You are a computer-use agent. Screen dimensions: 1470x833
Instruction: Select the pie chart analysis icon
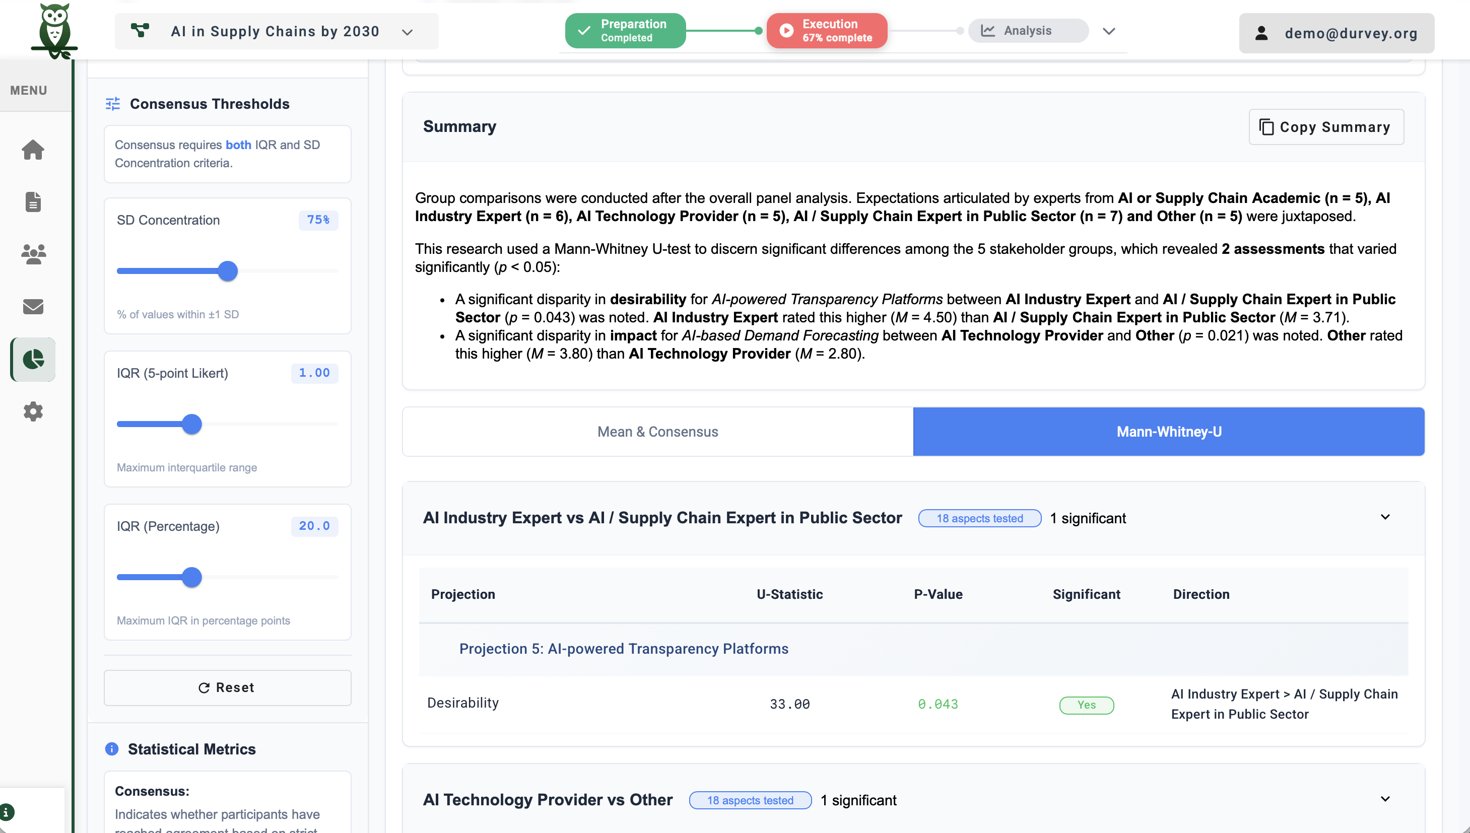tap(33, 359)
